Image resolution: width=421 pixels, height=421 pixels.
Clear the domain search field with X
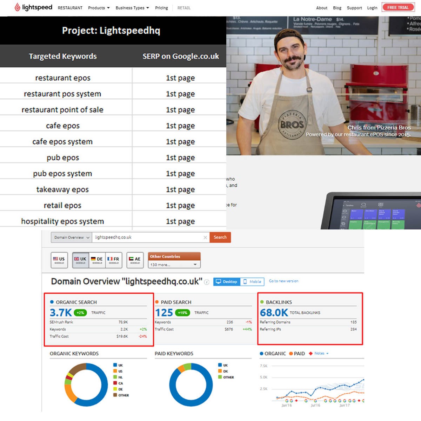[205, 238]
